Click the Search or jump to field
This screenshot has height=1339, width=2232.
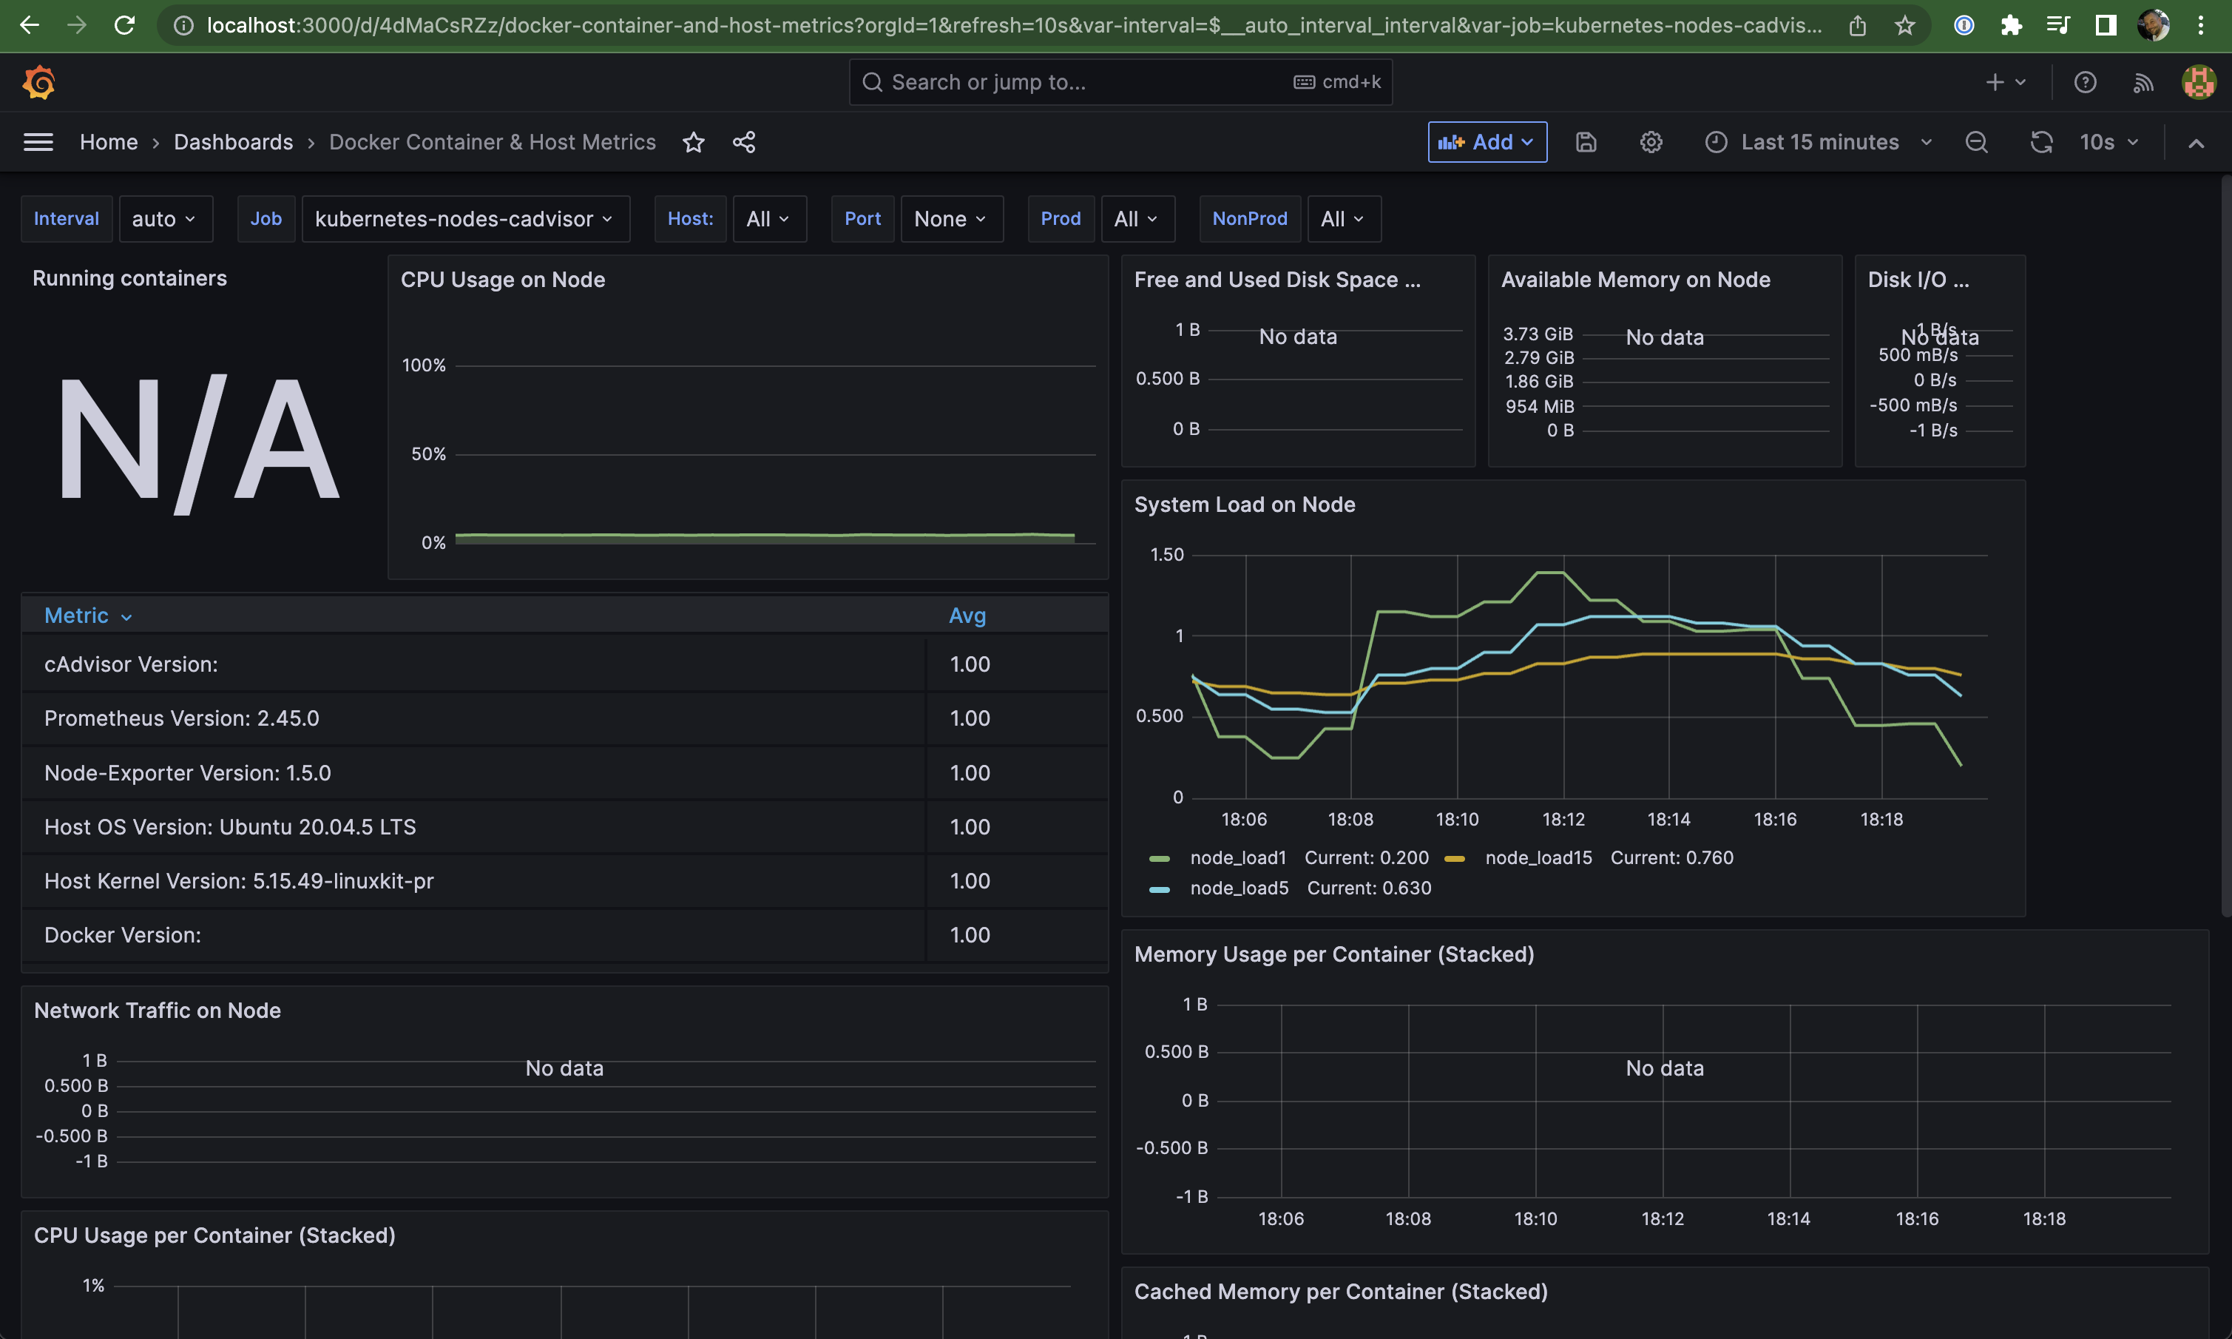(1118, 82)
